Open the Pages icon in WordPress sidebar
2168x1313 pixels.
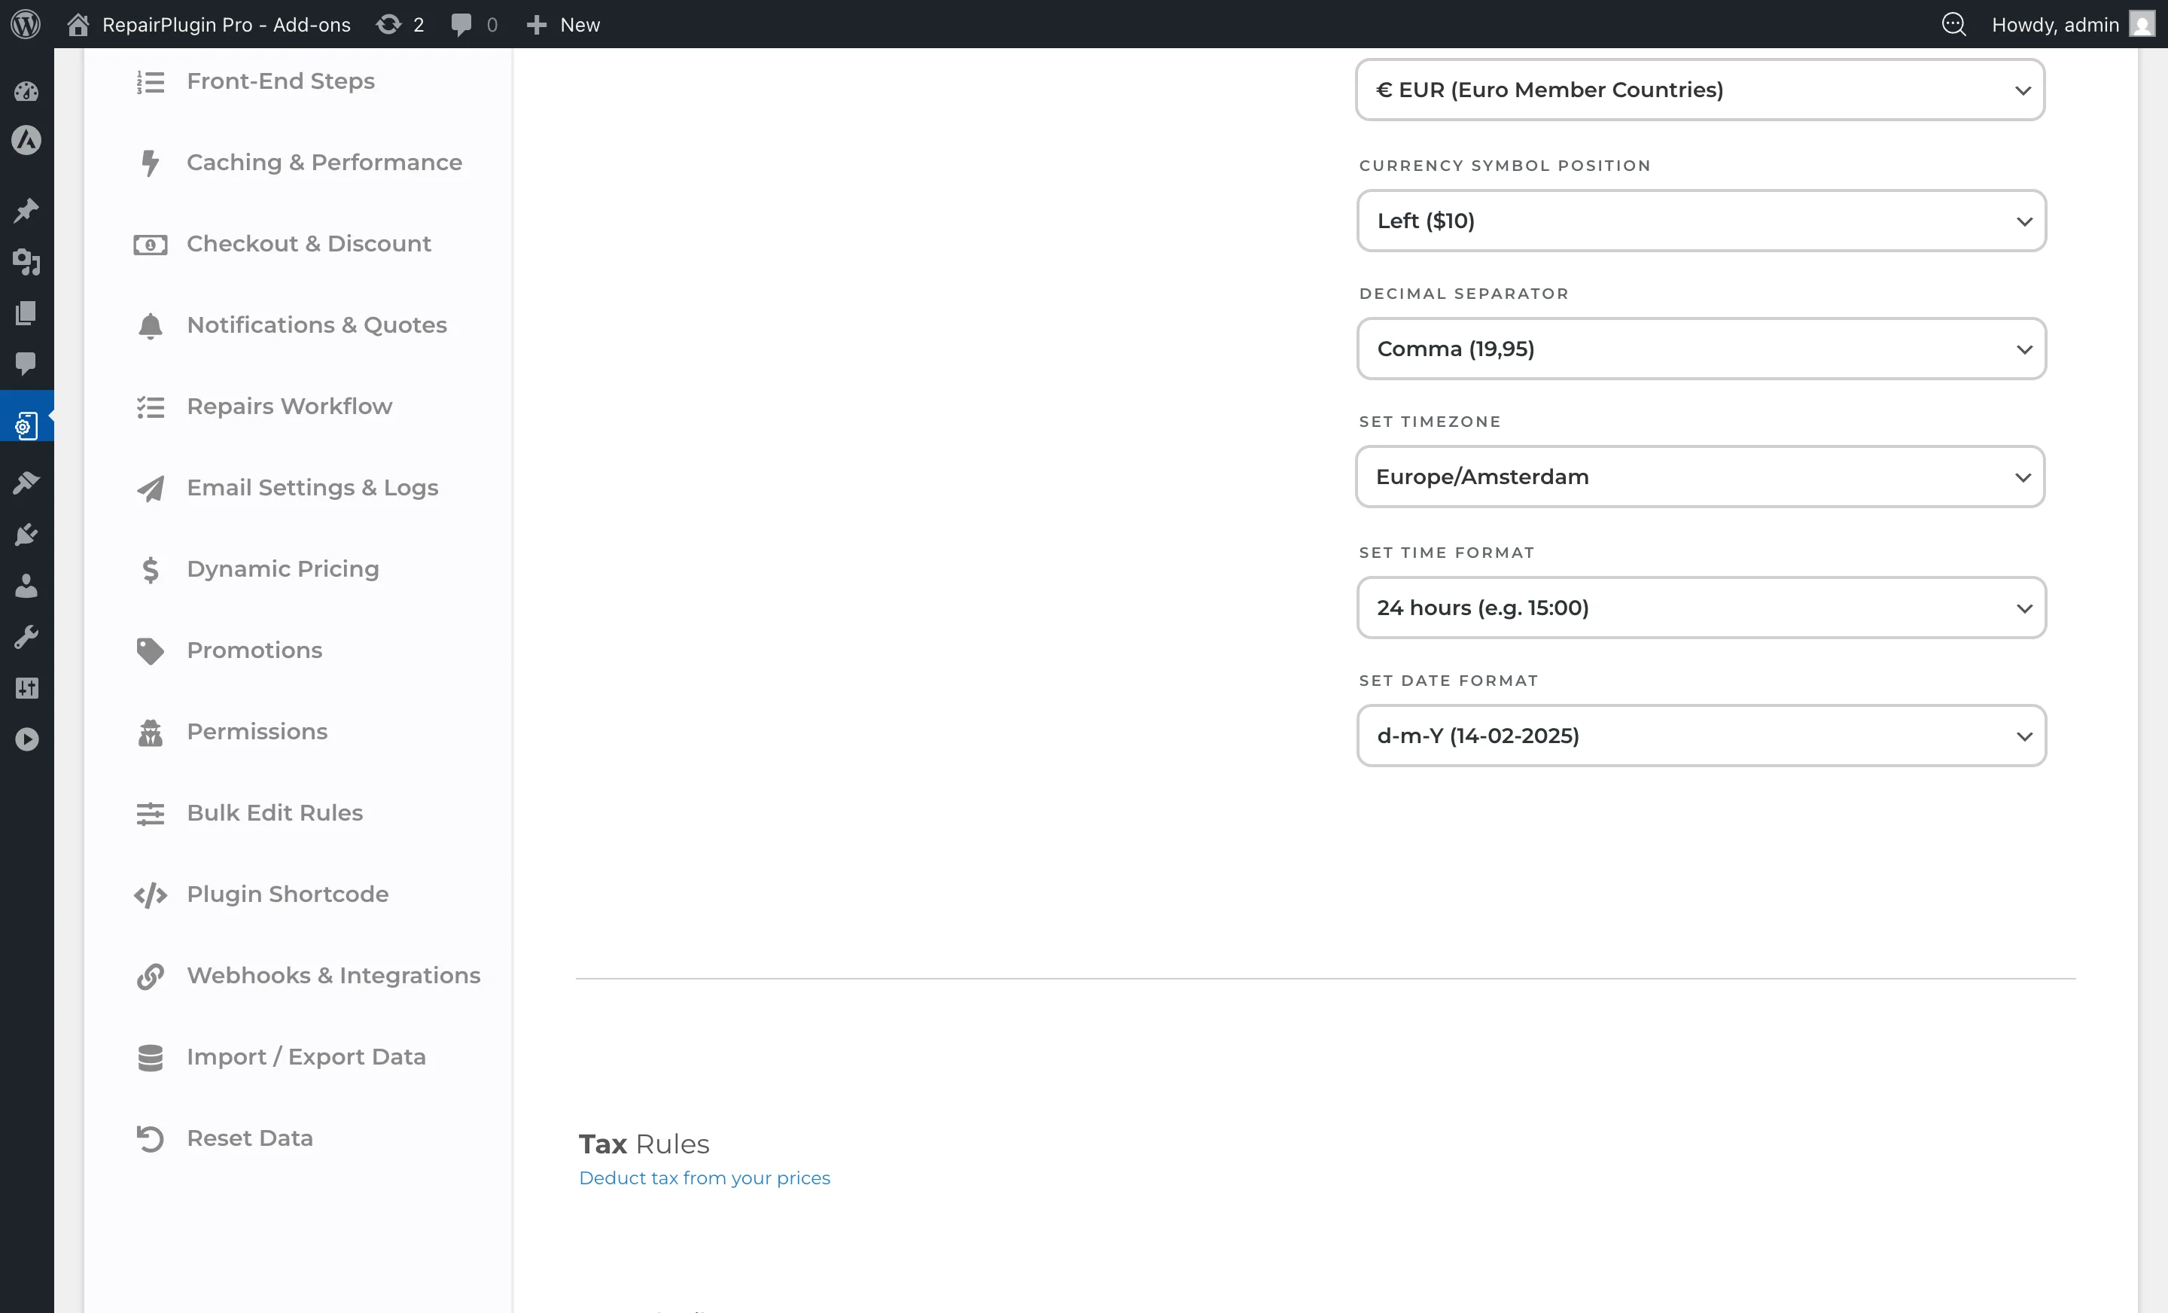[26, 313]
